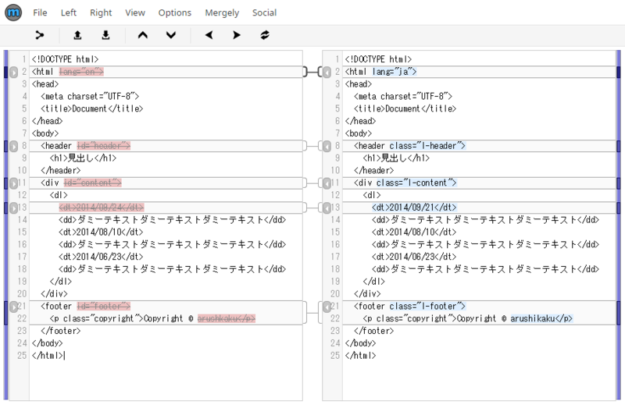Click right pane <dt>2014/06/23</dt> line
The height and width of the screenshot is (408, 625).
coord(414,257)
